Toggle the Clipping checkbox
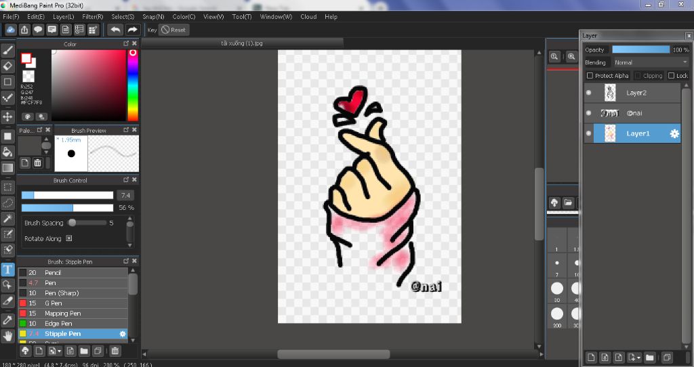The height and width of the screenshot is (367, 694). pyautogui.click(x=638, y=76)
